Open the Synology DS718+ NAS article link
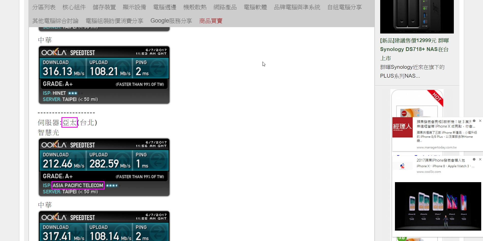 [x=414, y=49]
